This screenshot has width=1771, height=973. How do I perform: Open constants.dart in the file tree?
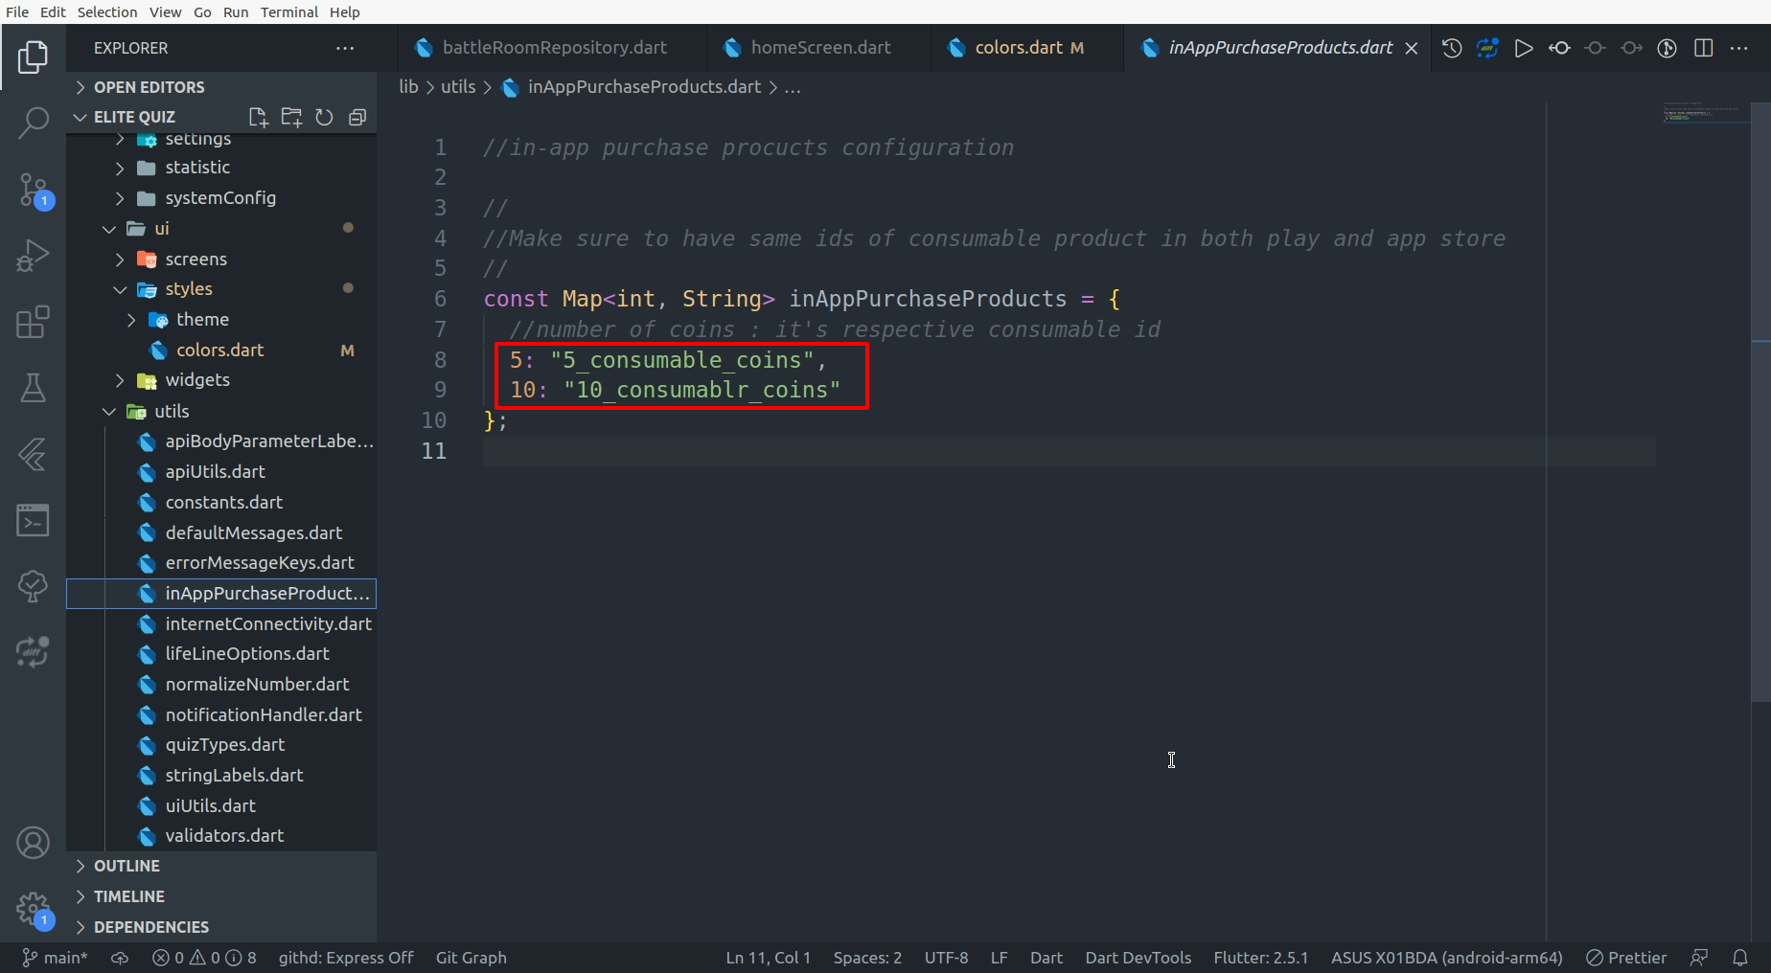(x=223, y=502)
